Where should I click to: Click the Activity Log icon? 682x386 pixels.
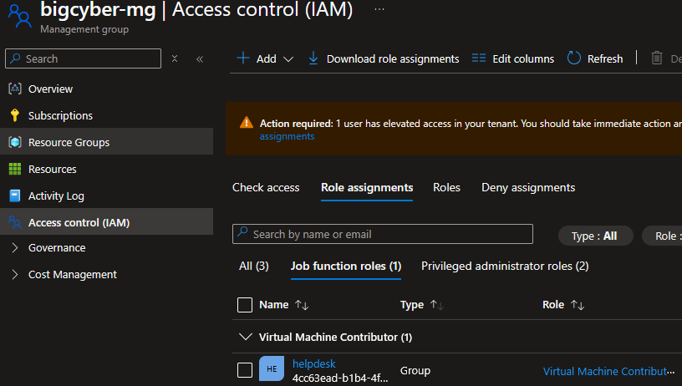[14, 196]
